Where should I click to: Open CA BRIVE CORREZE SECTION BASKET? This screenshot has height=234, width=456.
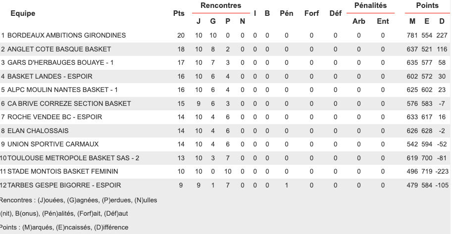tap(69, 104)
